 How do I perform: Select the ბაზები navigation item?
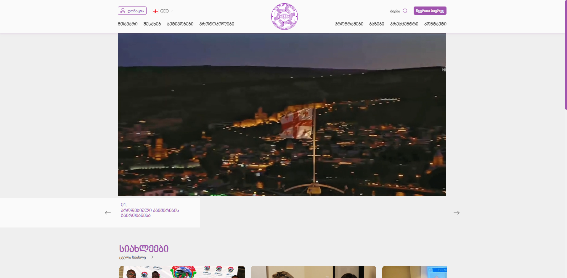(x=377, y=24)
